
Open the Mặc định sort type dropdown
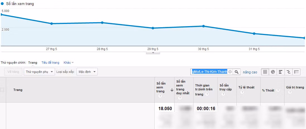pos(87,72)
